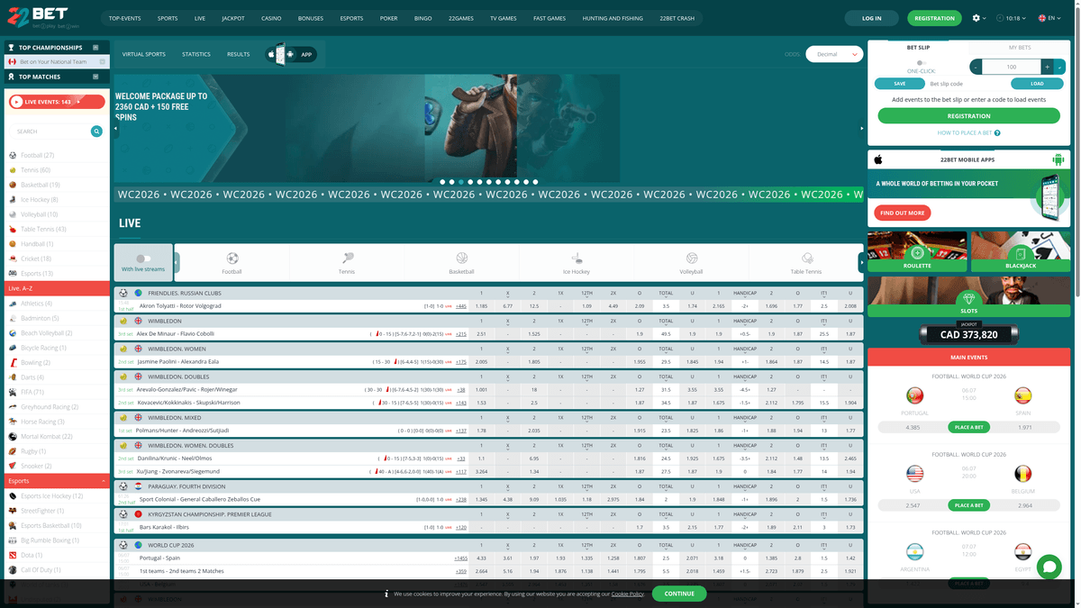Click the Darts icon in sidebar
The image size is (1081, 608).
pyautogui.click(x=13, y=377)
